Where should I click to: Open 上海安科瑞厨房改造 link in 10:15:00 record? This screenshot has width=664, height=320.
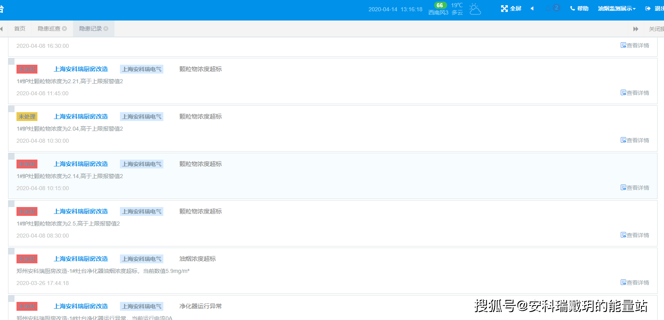(x=81, y=164)
